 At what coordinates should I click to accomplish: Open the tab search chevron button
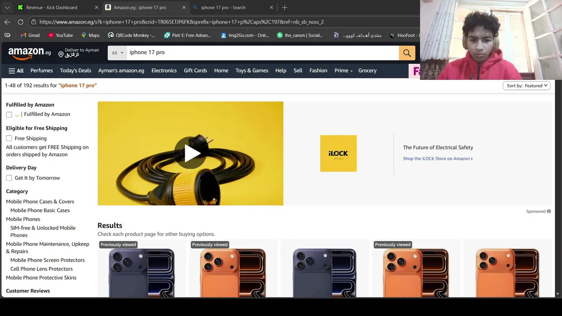point(7,7)
